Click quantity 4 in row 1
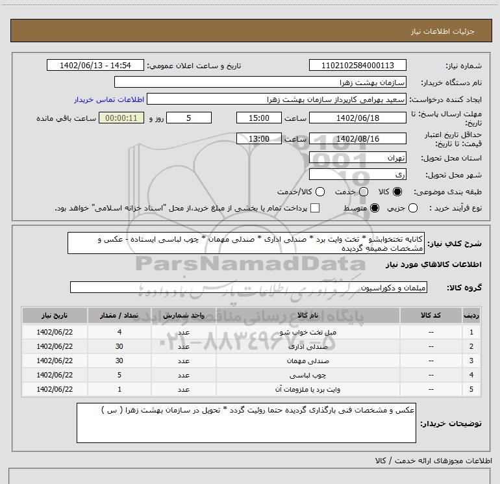This screenshot has width=500, height=484. click(119, 332)
